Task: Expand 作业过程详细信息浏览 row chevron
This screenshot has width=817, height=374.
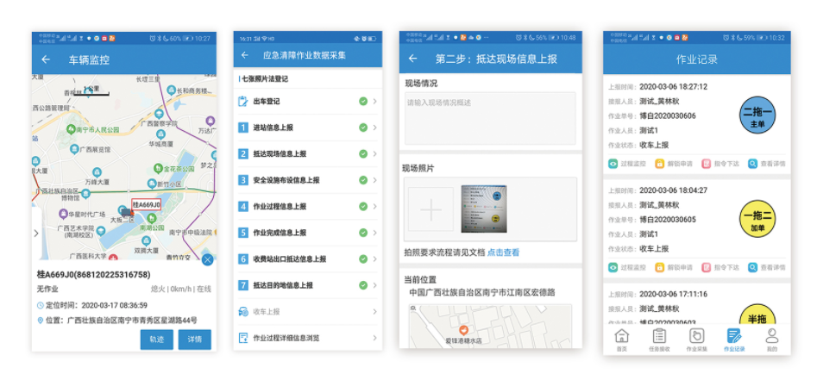Action: click(x=374, y=338)
